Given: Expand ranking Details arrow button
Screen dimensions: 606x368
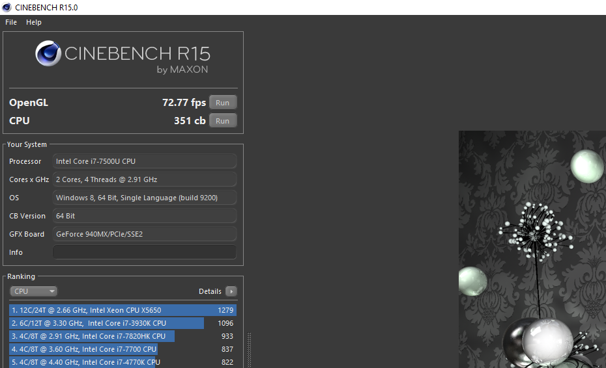Looking at the screenshot, I should pyautogui.click(x=231, y=291).
